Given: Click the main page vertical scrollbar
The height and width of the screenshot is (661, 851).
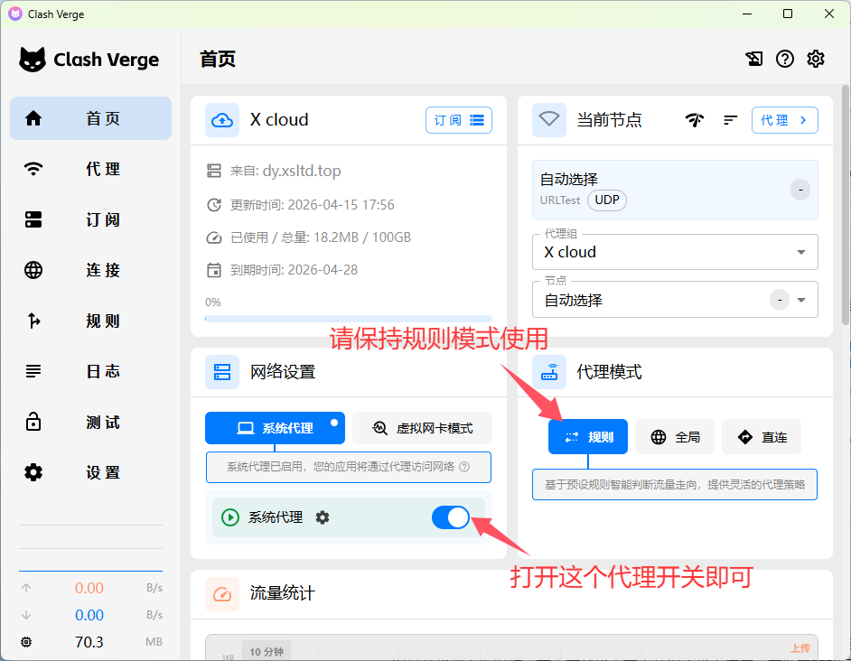Looking at the screenshot, I should click(846, 205).
